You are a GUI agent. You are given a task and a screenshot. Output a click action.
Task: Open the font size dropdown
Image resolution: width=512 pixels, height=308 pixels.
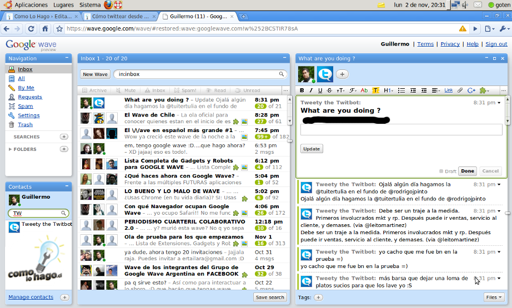[340, 90]
